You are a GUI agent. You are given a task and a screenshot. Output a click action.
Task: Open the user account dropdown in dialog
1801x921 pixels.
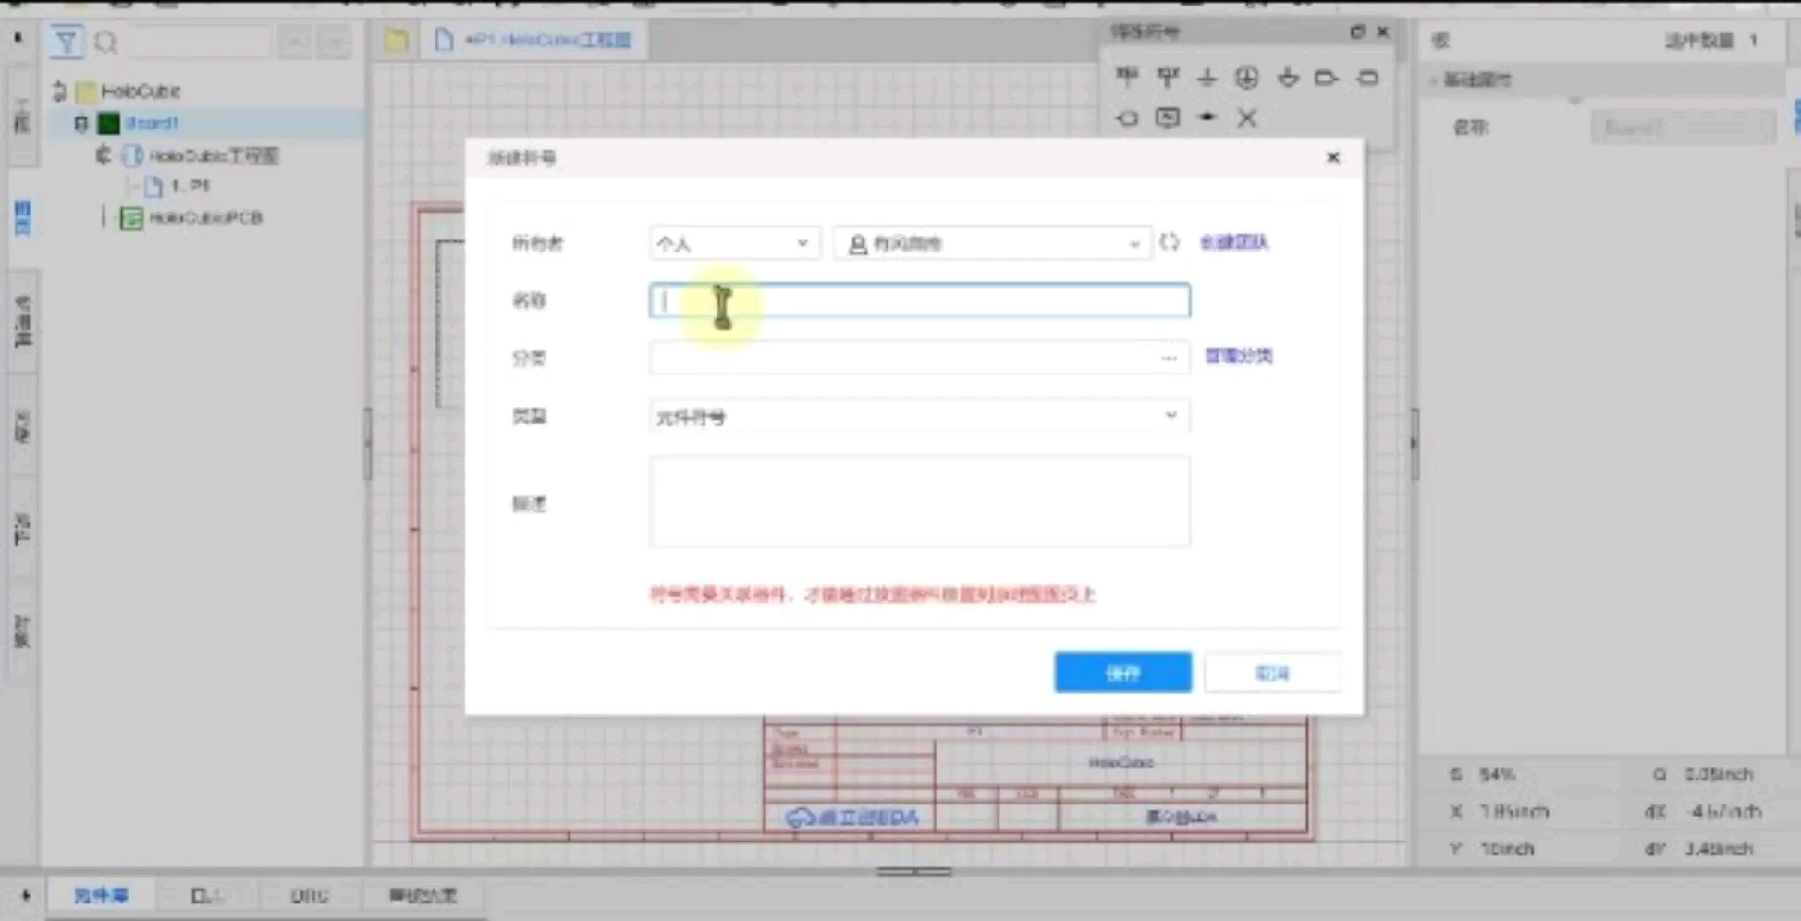tap(992, 243)
